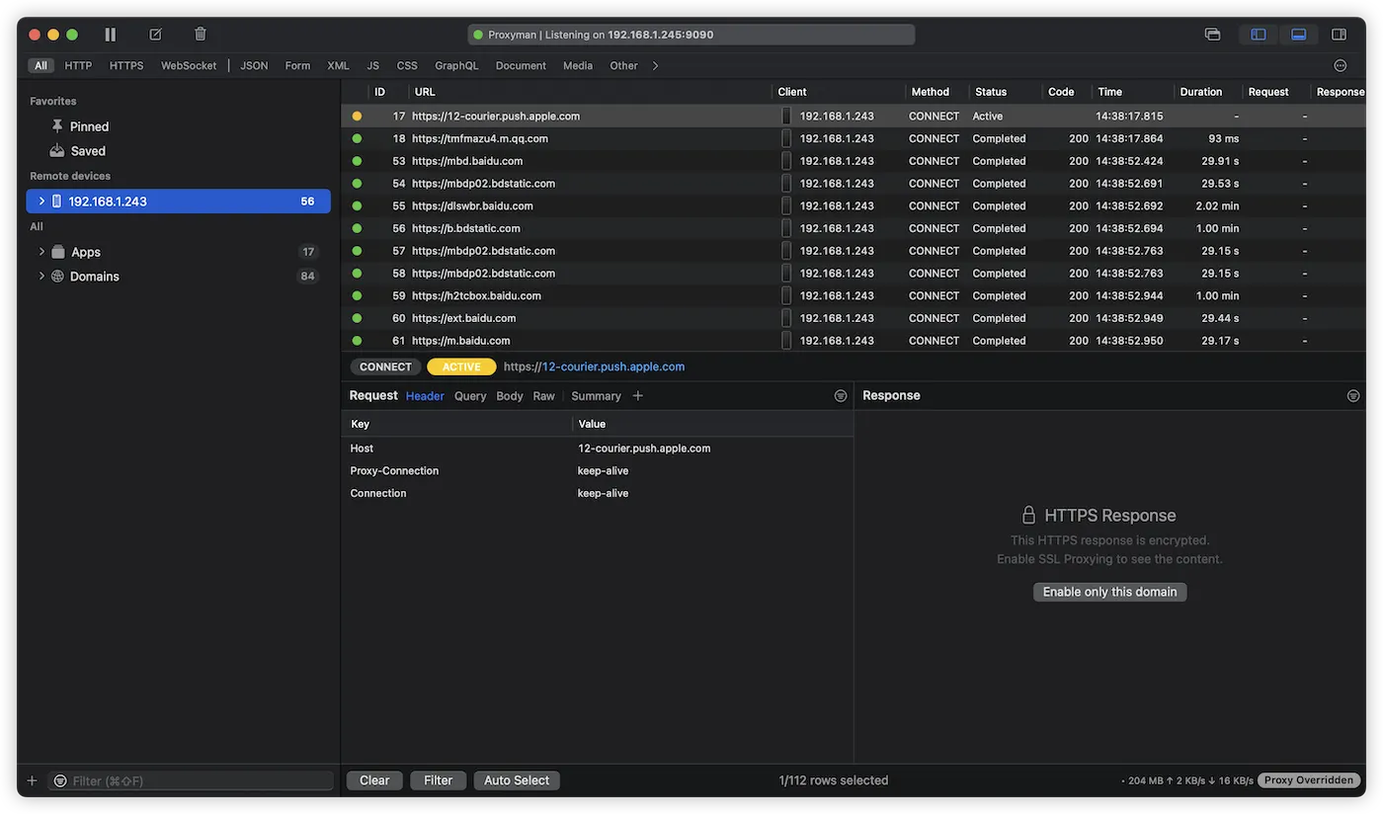Click the compose/edit icon in the toolbar
This screenshot has height=814, width=1383.
tap(155, 35)
